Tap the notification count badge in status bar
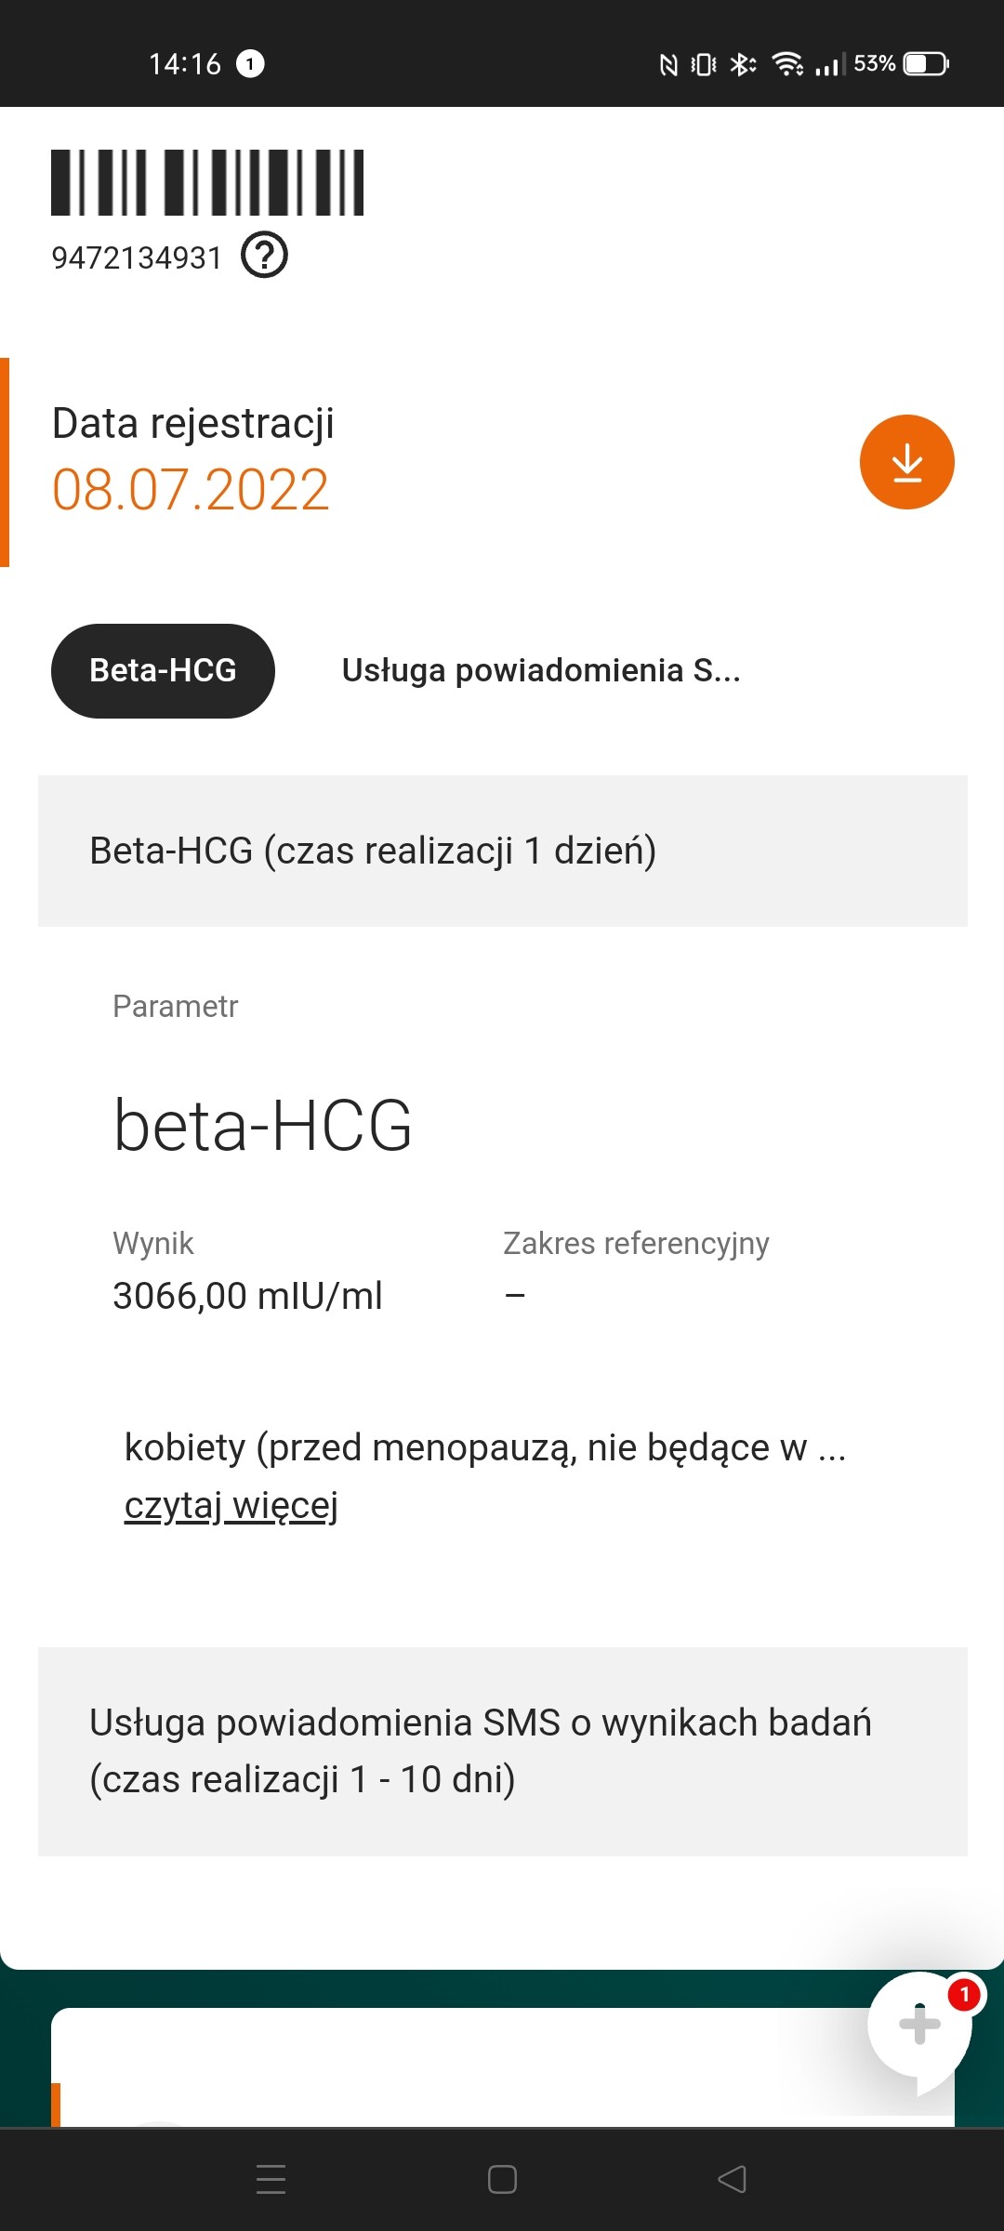 pos(250,63)
